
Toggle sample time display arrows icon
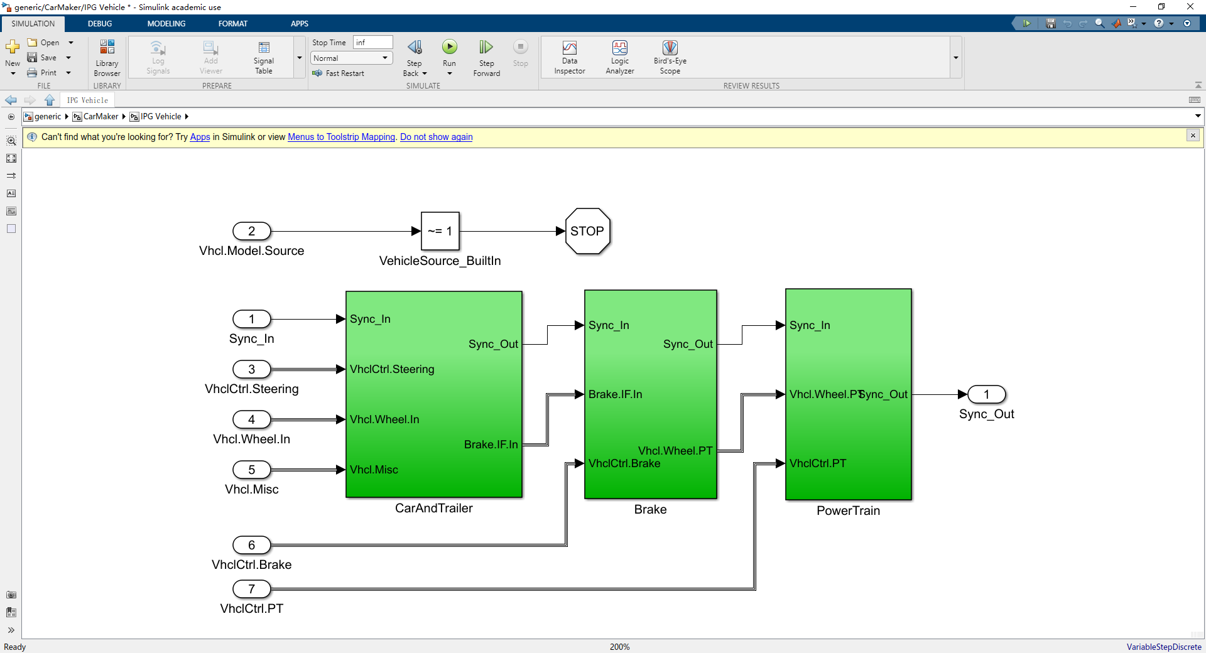pos(11,176)
